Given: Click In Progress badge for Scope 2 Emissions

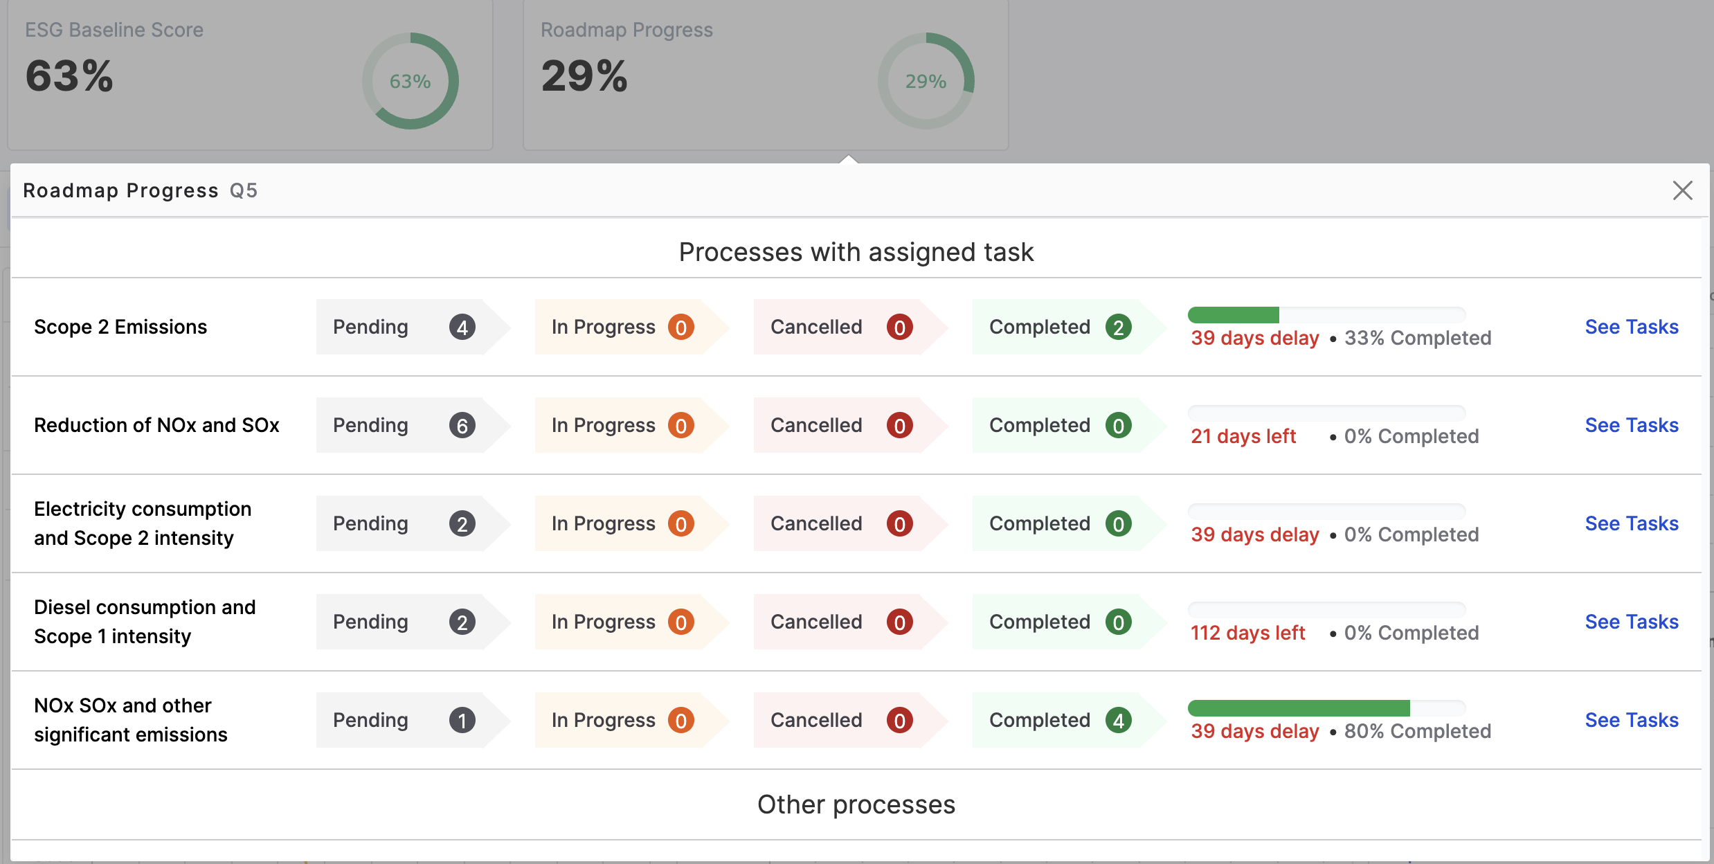Looking at the screenshot, I should pyautogui.click(x=680, y=327).
